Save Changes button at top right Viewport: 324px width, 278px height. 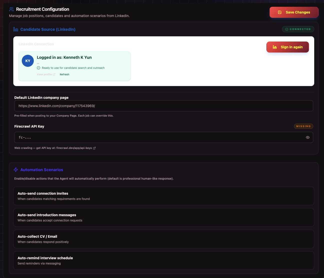point(294,12)
